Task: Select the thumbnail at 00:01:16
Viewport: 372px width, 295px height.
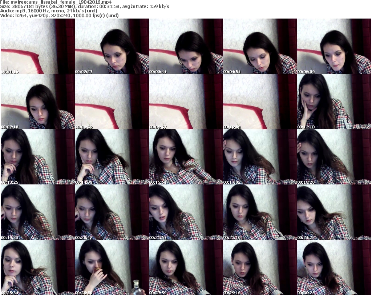Action: [x=38, y=46]
